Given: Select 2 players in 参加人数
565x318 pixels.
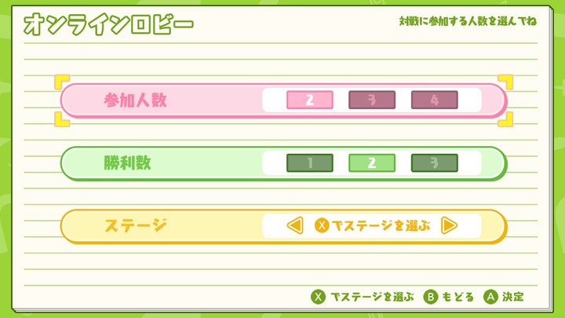Looking at the screenshot, I should 310,101.
